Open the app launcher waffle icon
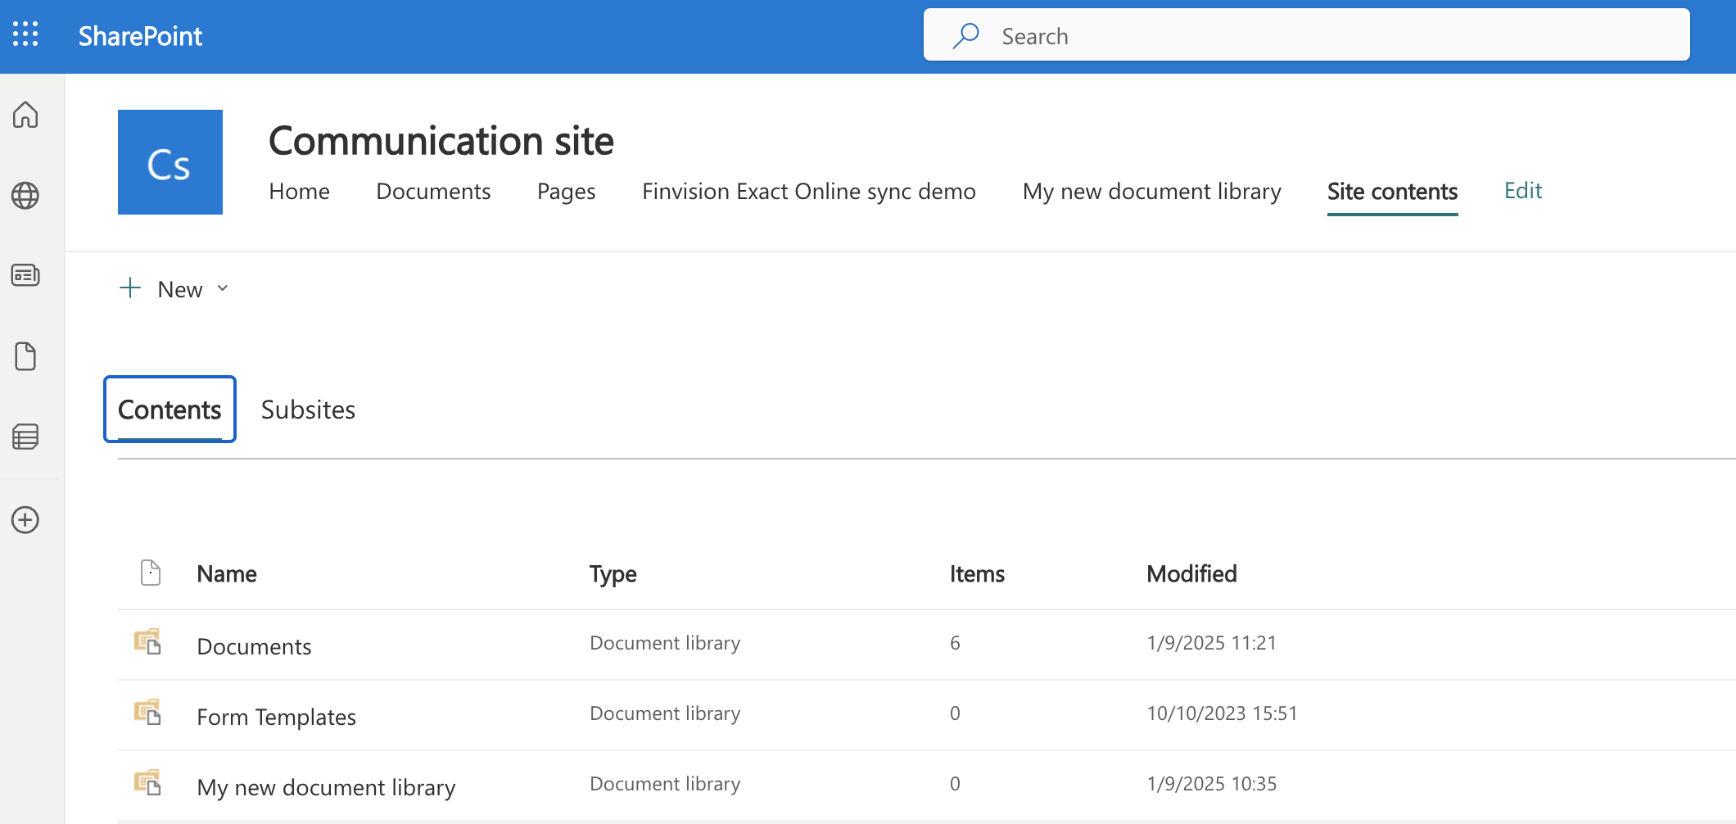The image size is (1736, 824). click(x=25, y=34)
